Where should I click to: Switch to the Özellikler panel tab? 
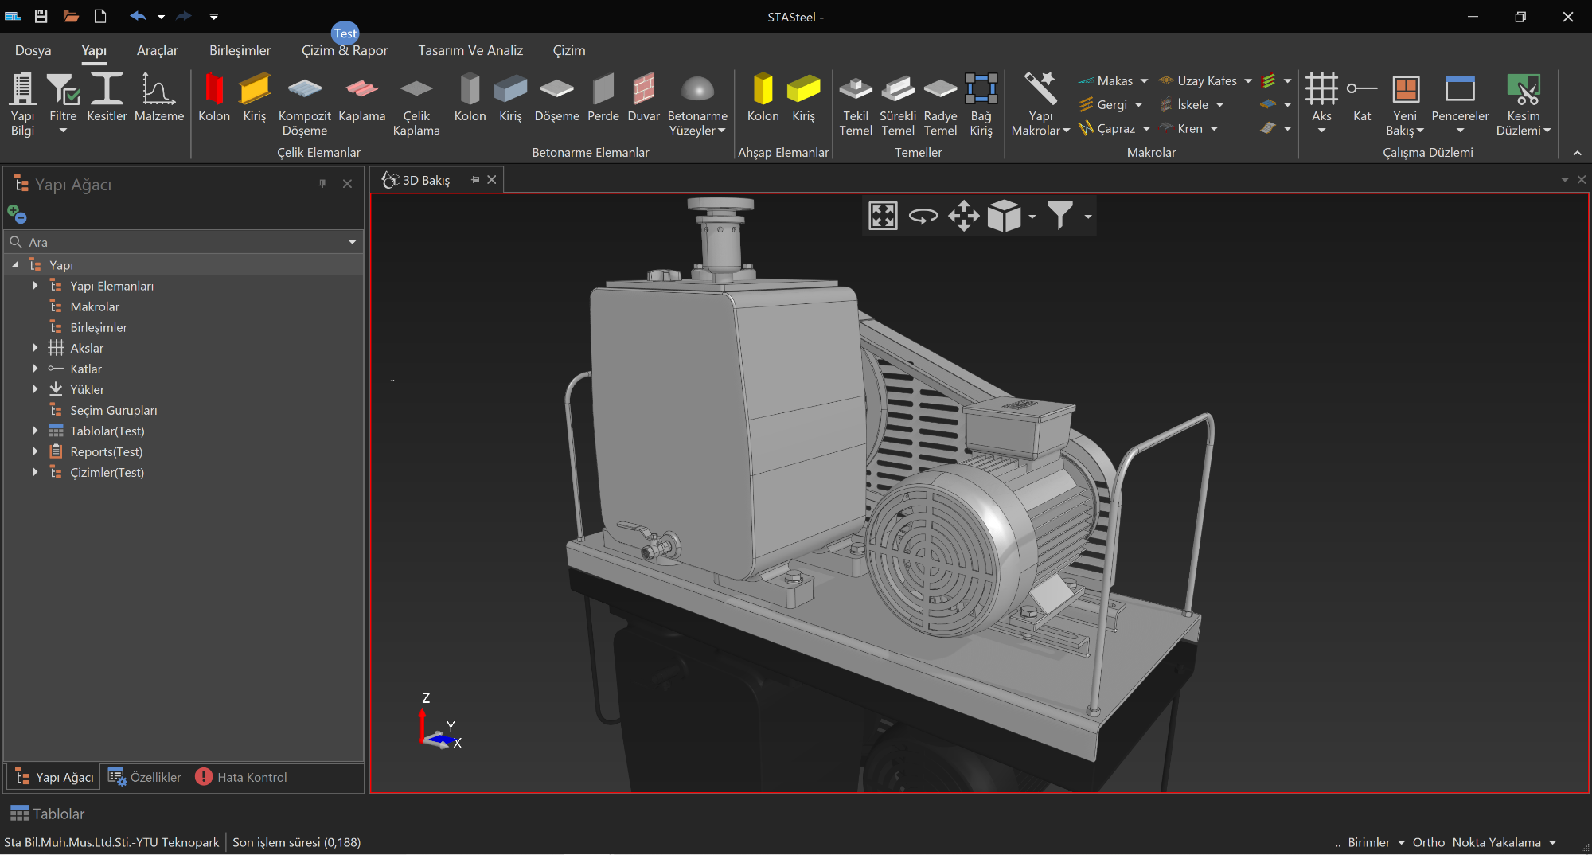(146, 777)
